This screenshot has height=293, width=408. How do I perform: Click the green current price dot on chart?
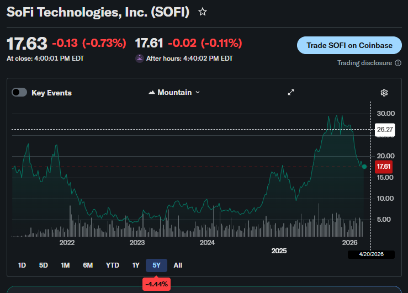[364, 167]
